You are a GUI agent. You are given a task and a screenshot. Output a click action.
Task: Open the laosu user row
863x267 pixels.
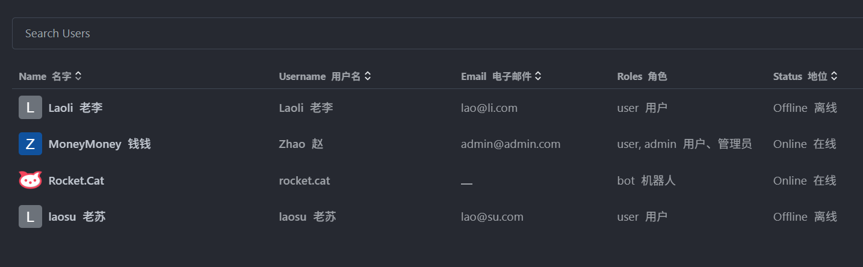pyautogui.click(x=438, y=216)
